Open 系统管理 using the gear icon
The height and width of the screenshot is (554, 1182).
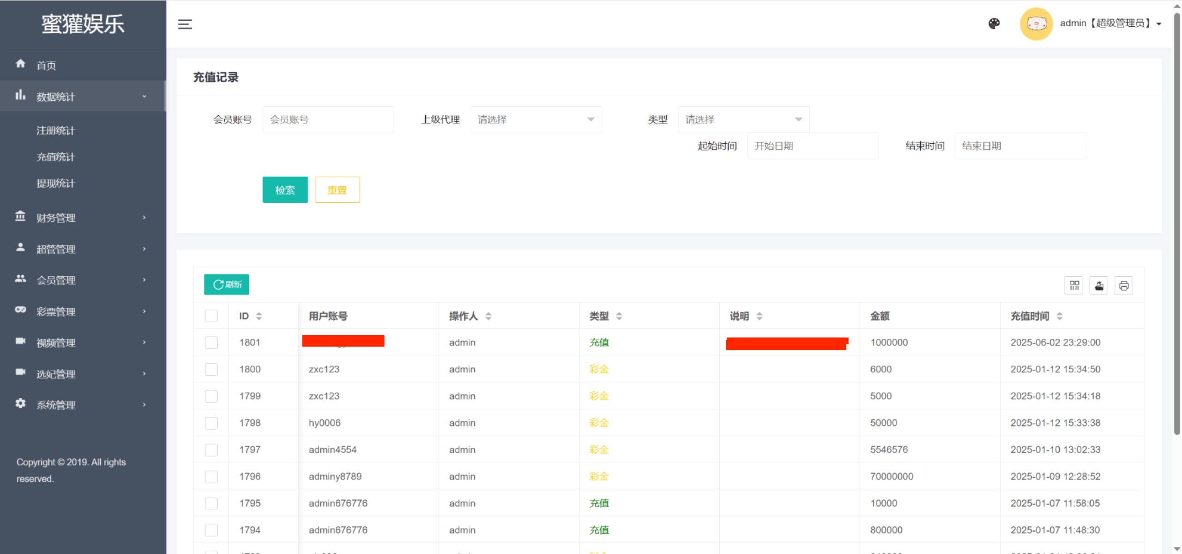(x=20, y=404)
